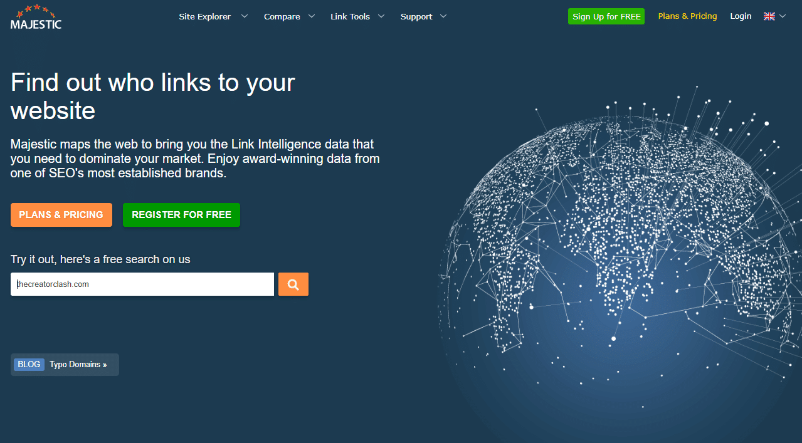
Task: Open Plans & Pricing in header
Action: coord(687,16)
